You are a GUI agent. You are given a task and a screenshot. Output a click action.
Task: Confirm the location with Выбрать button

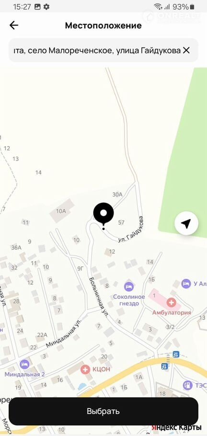point(103,411)
